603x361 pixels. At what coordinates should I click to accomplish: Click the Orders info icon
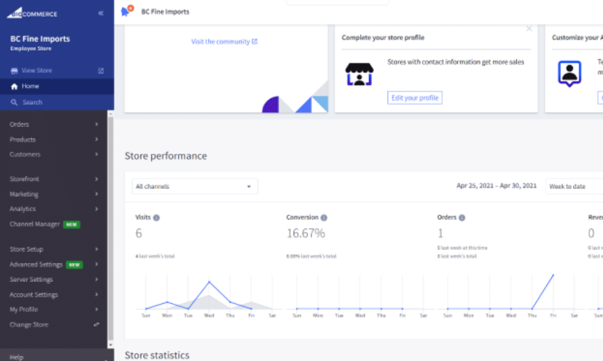pyautogui.click(x=462, y=218)
